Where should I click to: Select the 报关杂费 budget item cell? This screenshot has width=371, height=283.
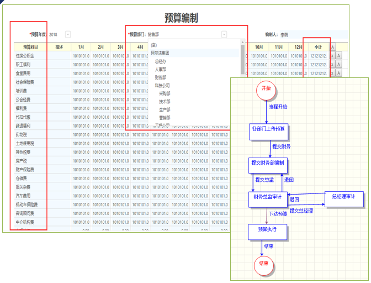[x=30, y=187]
